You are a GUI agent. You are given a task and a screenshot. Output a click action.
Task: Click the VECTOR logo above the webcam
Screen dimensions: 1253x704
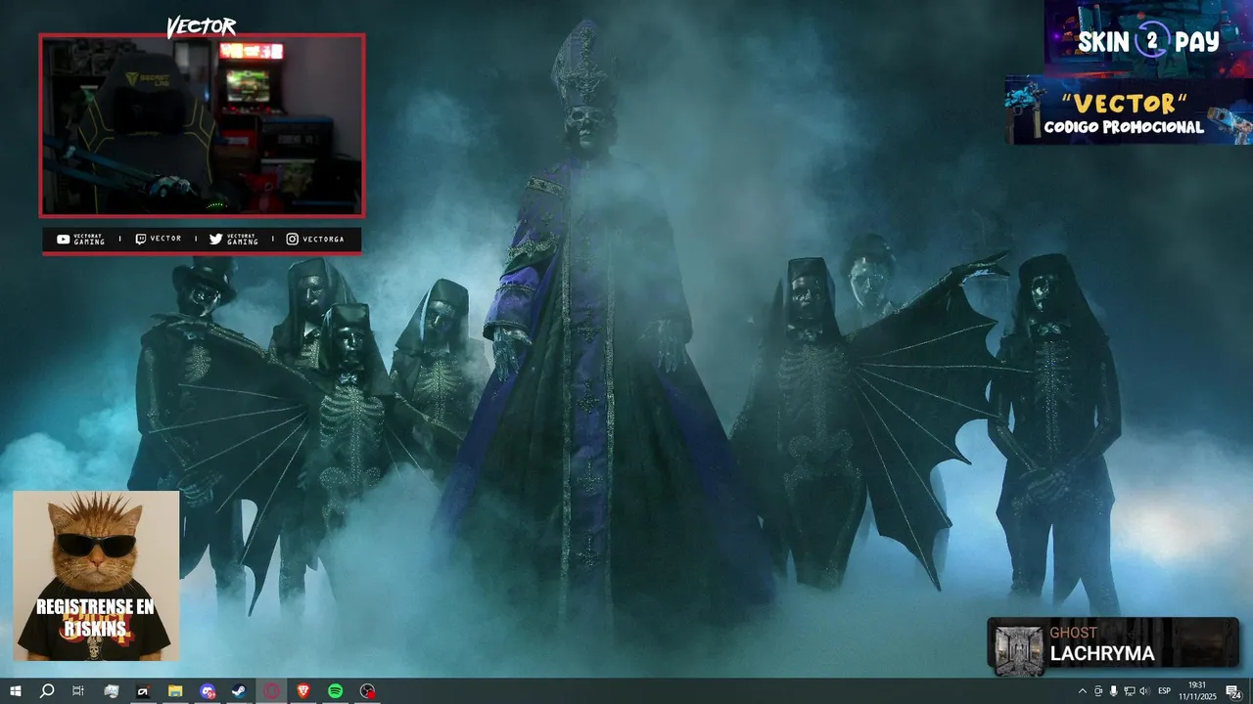click(202, 27)
